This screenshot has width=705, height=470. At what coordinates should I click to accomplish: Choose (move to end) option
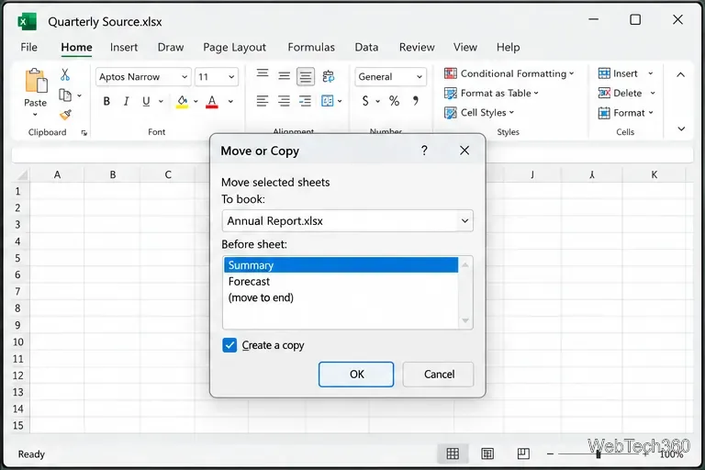pyautogui.click(x=341, y=297)
